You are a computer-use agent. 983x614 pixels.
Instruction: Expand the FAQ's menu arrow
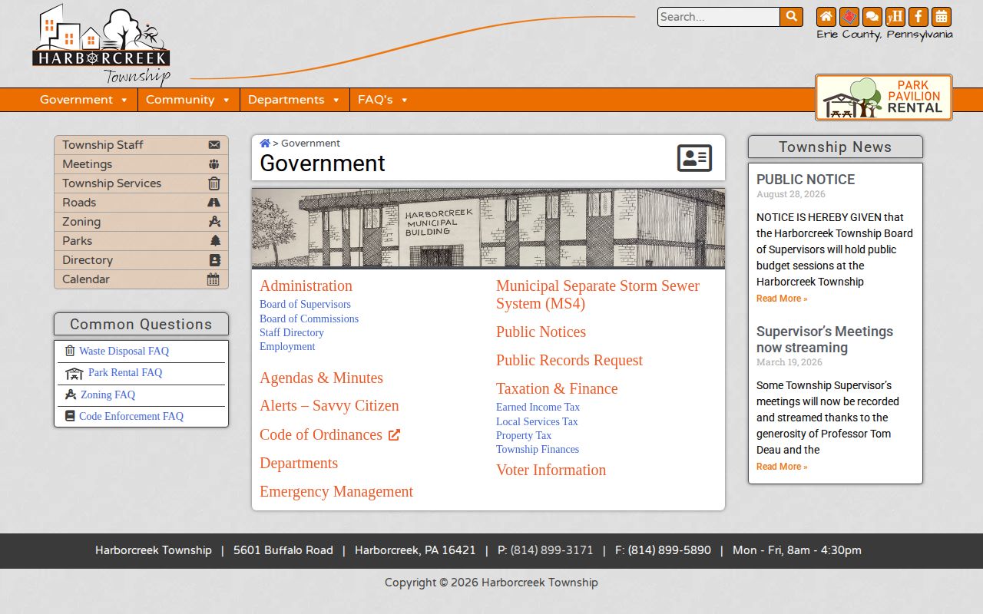[404, 101]
